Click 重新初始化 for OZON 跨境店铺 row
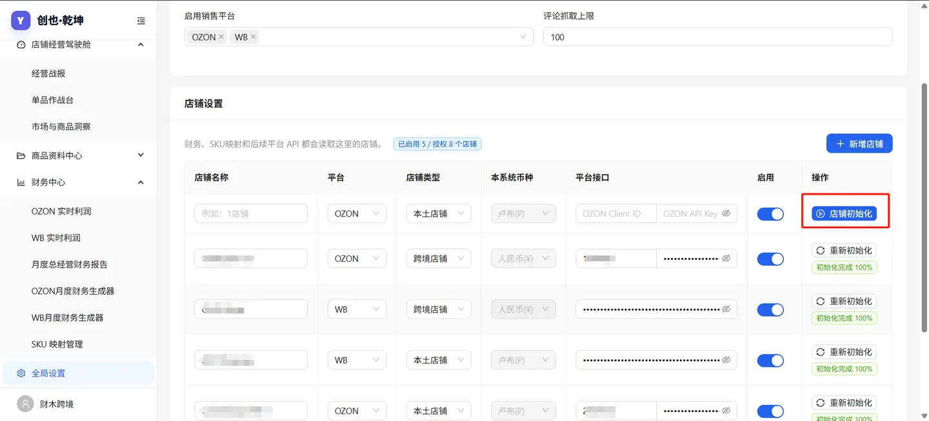Viewport: 929px width, 421px height. (x=844, y=250)
